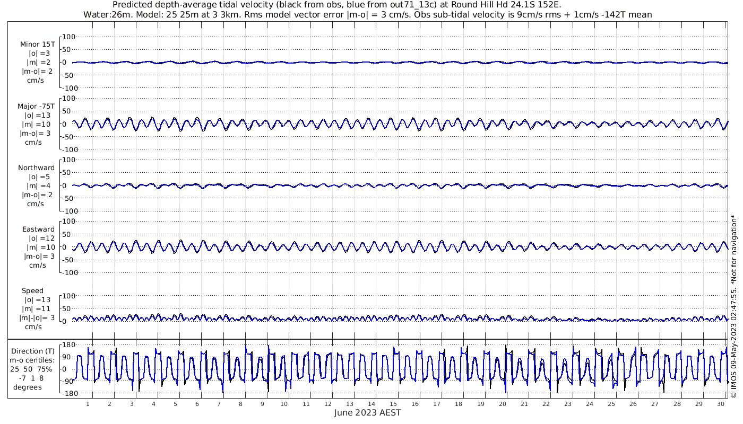This screenshot has height=424, width=743.
Task: Click the -100 tick of the Major panel
Action: coord(69,149)
